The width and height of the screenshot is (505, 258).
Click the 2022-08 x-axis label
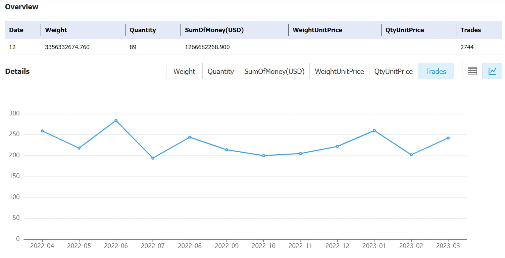(190, 246)
